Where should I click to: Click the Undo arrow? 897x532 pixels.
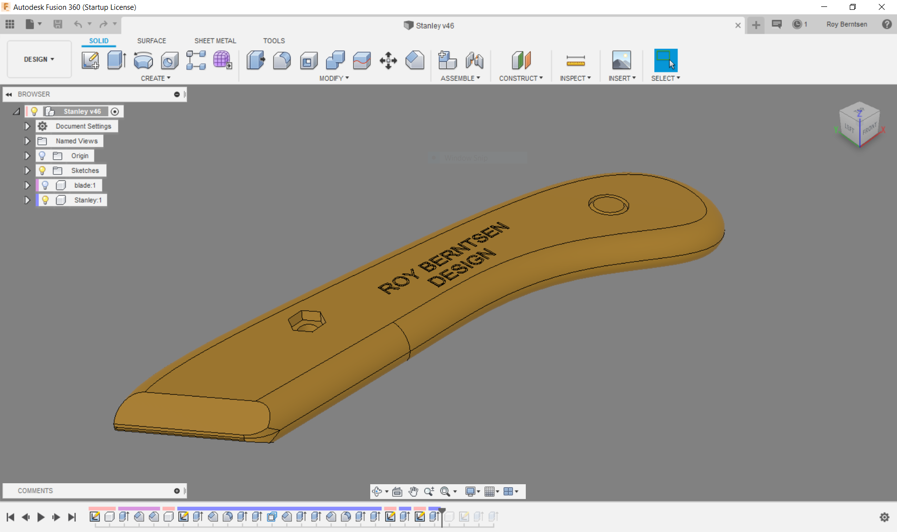coord(78,24)
